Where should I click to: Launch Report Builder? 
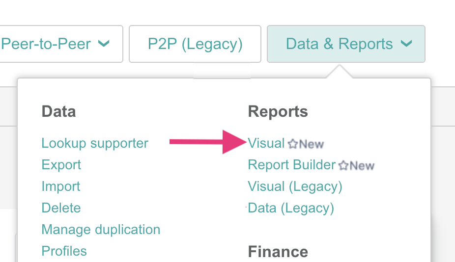(292, 165)
